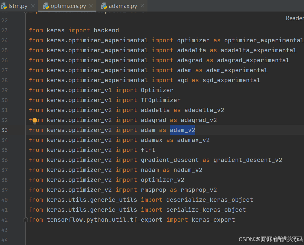Viewport: 304px width, 245px height.
Task: Close the adamax.py tab
Action: click(x=142, y=5)
